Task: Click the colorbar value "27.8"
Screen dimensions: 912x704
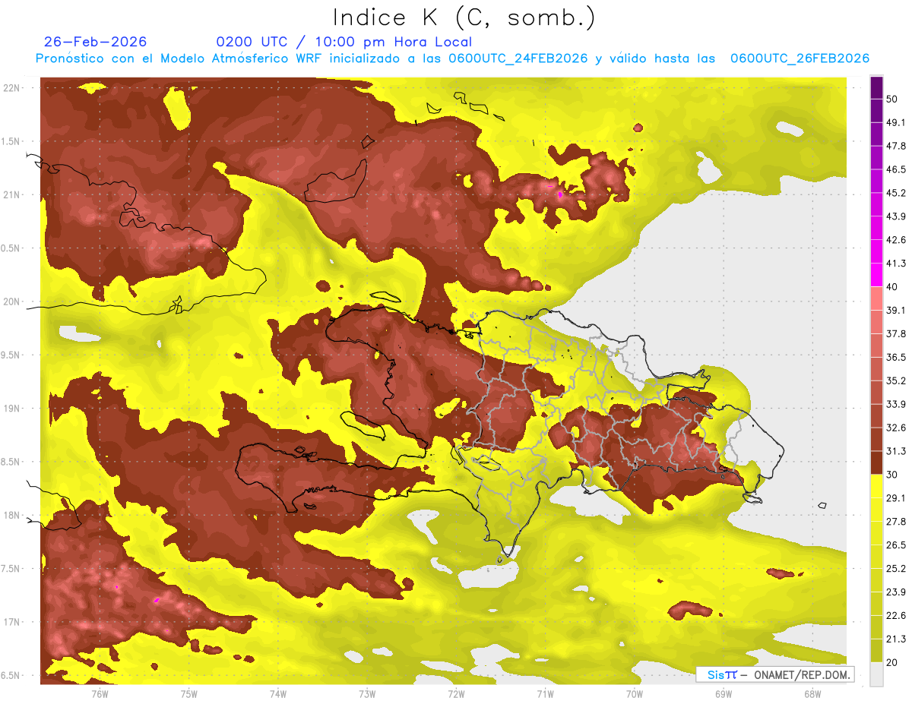Action: click(x=896, y=522)
